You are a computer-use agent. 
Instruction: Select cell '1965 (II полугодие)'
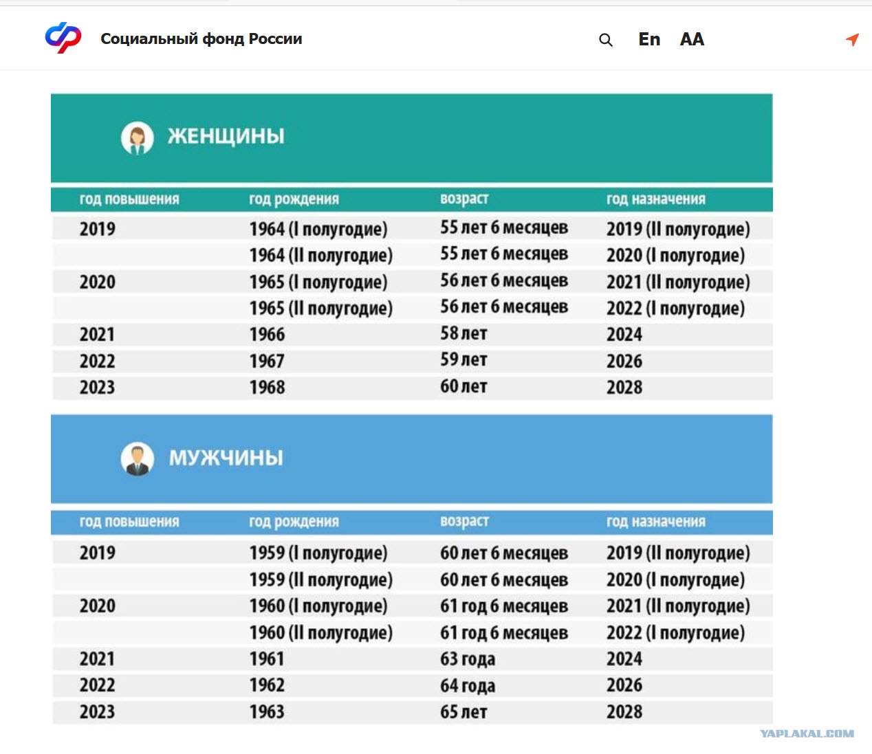click(x=321, y=308)
